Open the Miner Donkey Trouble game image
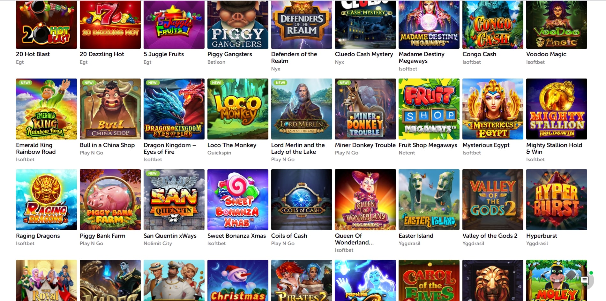Viewport: 606px width, 301px height. click(x=365, y=109)
